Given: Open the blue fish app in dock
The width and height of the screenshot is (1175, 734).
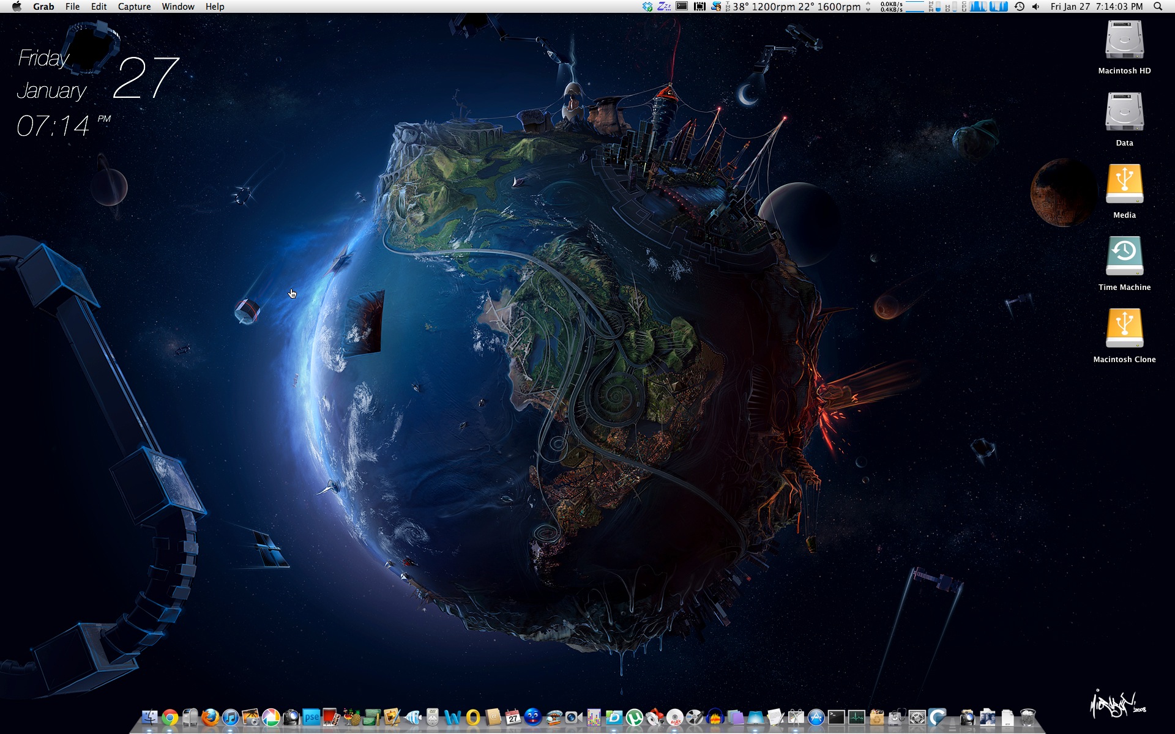Looking at the screenshot, I should [413, 717].
